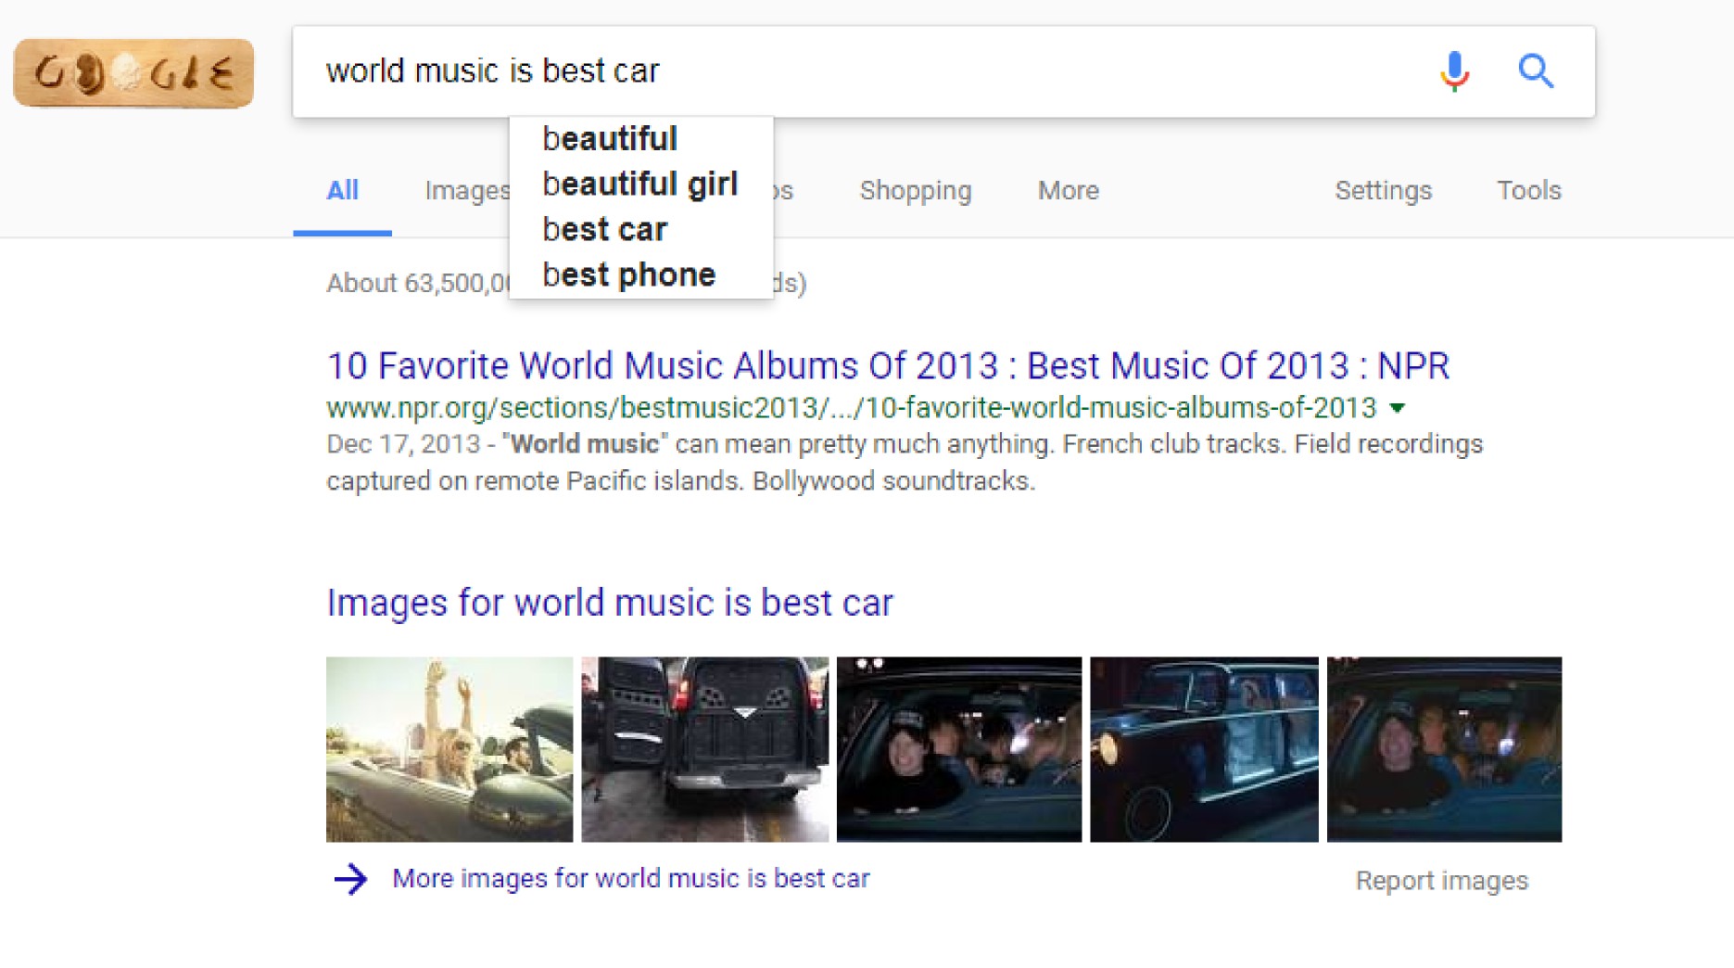Open the convertible car with woman thumbnail

[449, 749]
